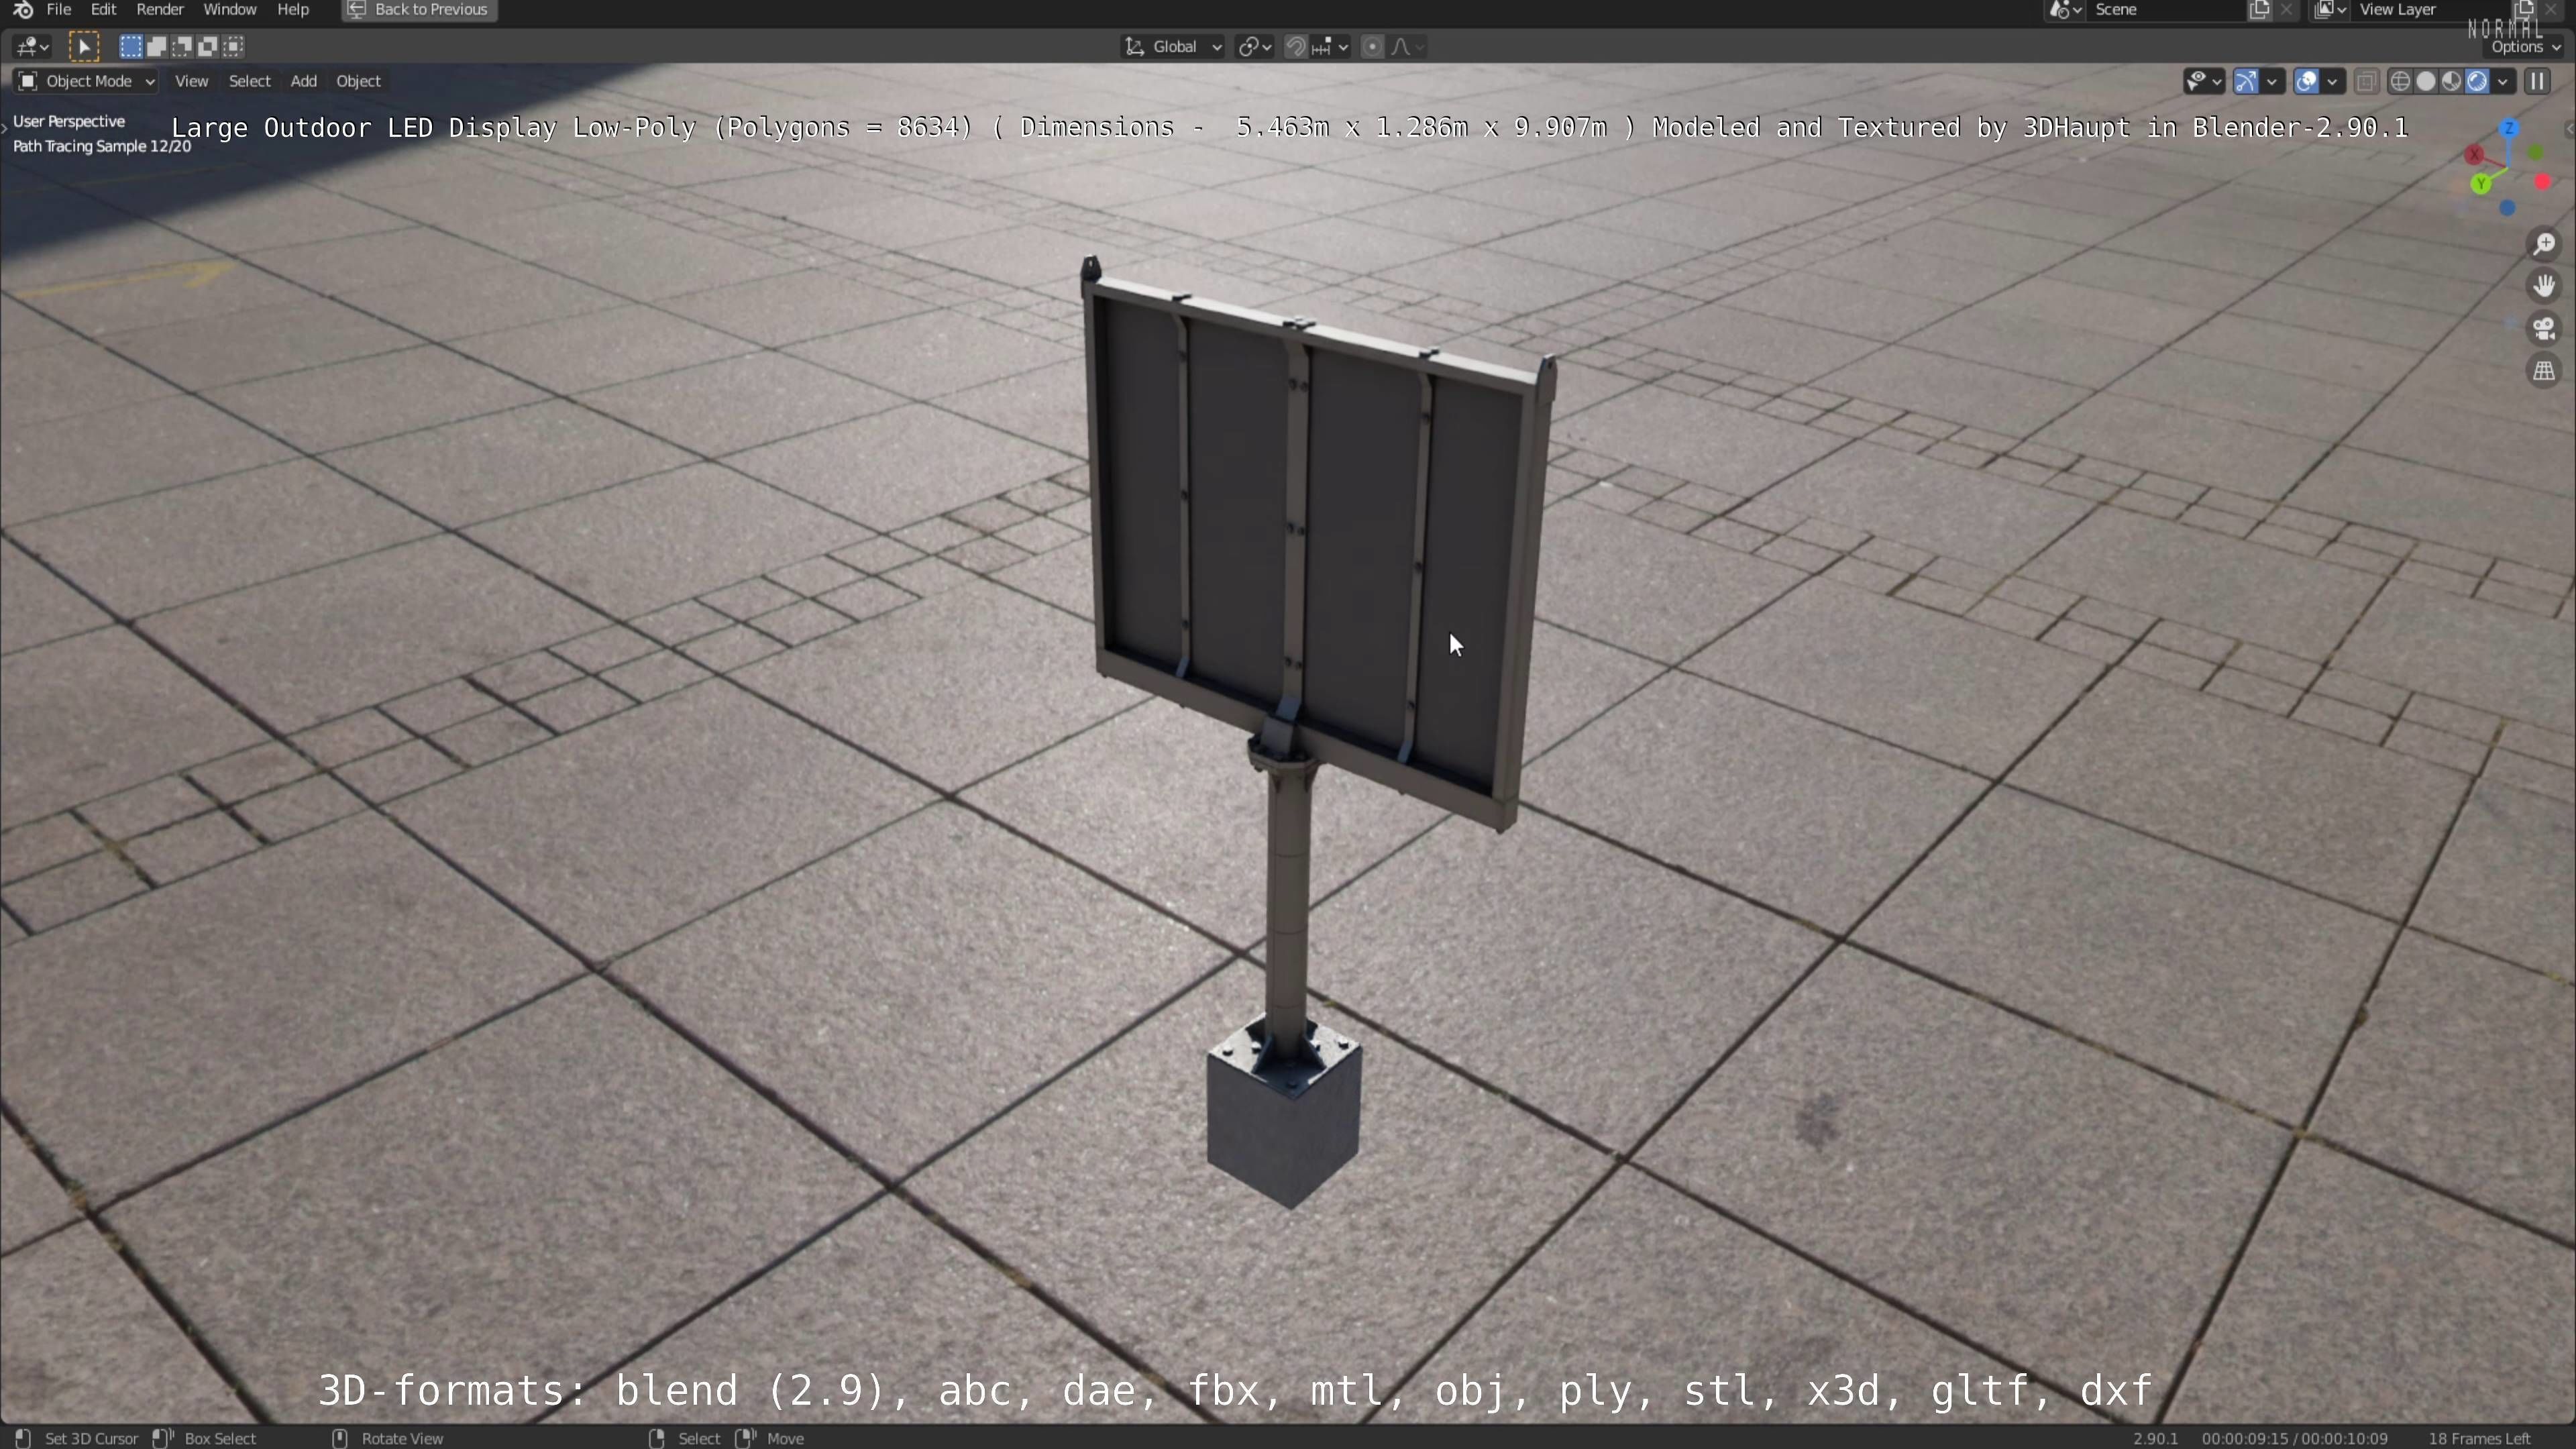
Task: Expand the toolbar arrow at left edge
Action: coord(5,128)
